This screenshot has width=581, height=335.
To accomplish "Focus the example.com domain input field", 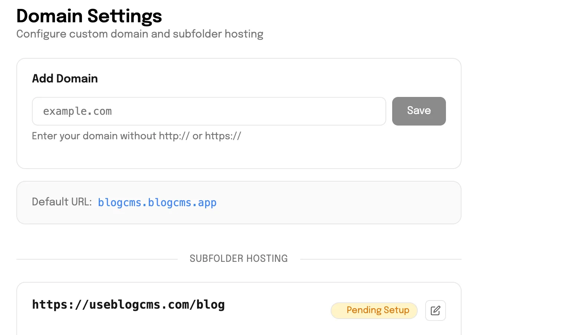I will tap(209, 111).
